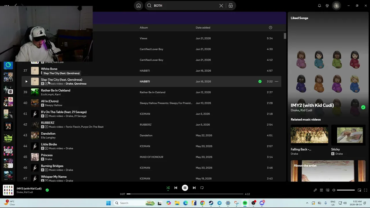Open Spotify from the taskbar
Screen dimensions: 370x208
245,203
